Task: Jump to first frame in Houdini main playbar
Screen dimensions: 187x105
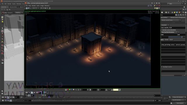Action: click(3, 97)
